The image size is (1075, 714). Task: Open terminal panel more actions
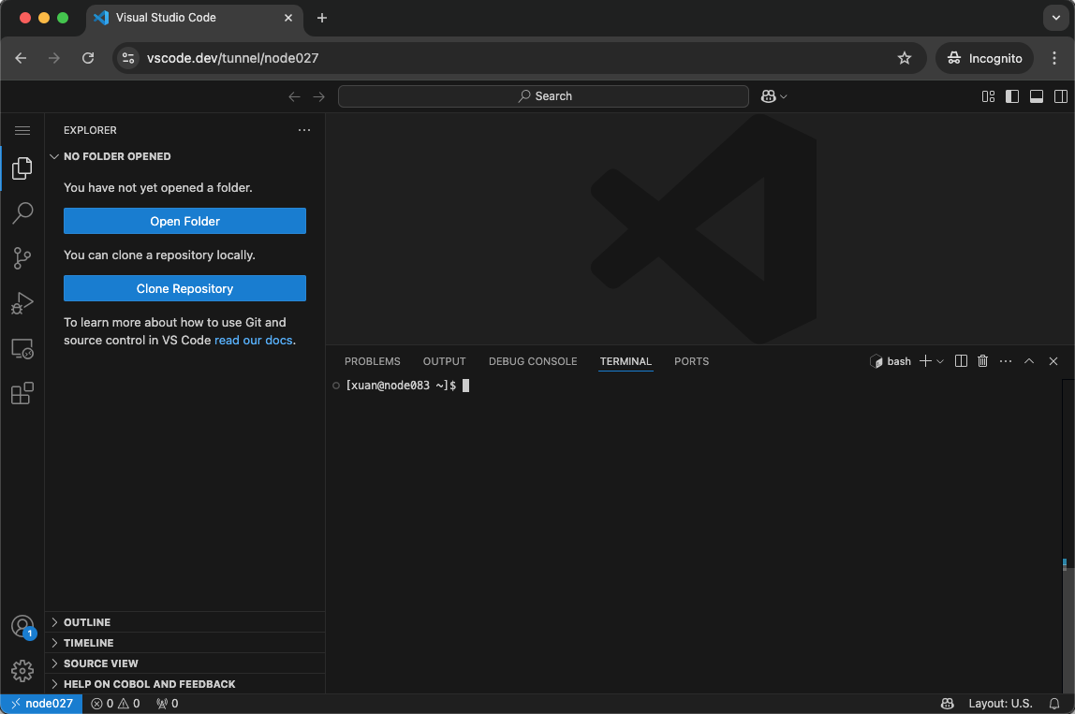(x=1005, y=361)
